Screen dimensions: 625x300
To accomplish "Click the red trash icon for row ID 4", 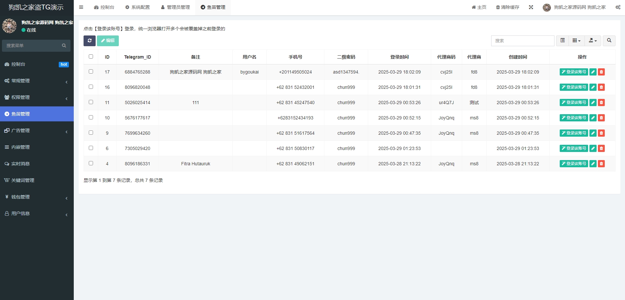I will (x=601, y=164).
